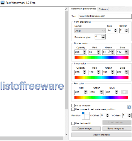Decrease X-Offset with down arrow
The height and width of the screenshot is (141, 132).
[x=108, y=116]
